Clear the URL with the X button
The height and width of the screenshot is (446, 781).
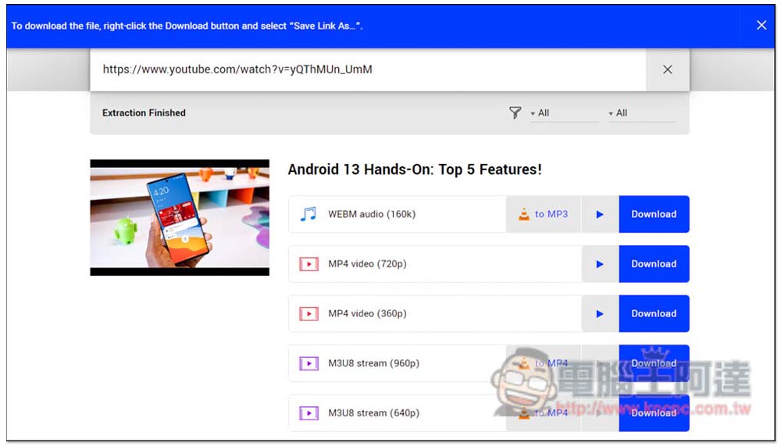click(x=667, y=70)
